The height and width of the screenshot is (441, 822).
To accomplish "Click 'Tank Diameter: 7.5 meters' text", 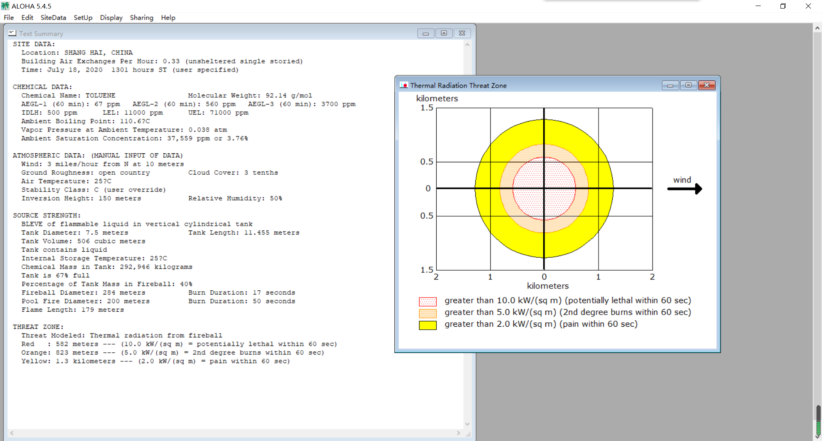I will (x=75, y=232).
